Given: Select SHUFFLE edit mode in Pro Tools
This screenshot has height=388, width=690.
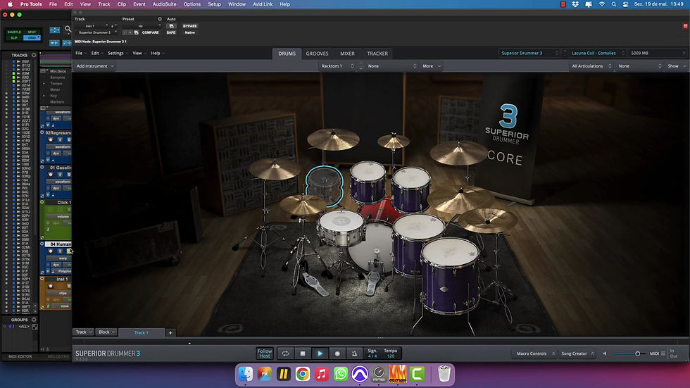Looking at the screenshot, I should 14,32.
